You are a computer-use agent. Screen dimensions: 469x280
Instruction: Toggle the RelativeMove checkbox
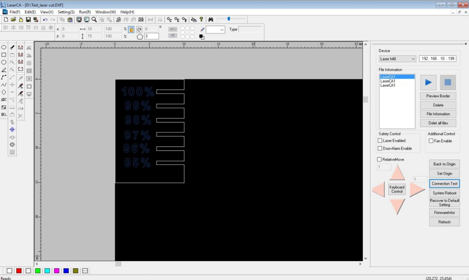(x=379, y=159)
